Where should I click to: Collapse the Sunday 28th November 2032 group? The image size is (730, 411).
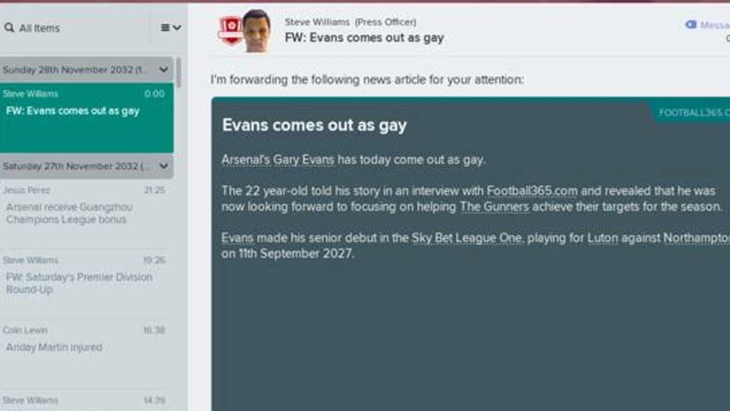click(x=164, y=70)
